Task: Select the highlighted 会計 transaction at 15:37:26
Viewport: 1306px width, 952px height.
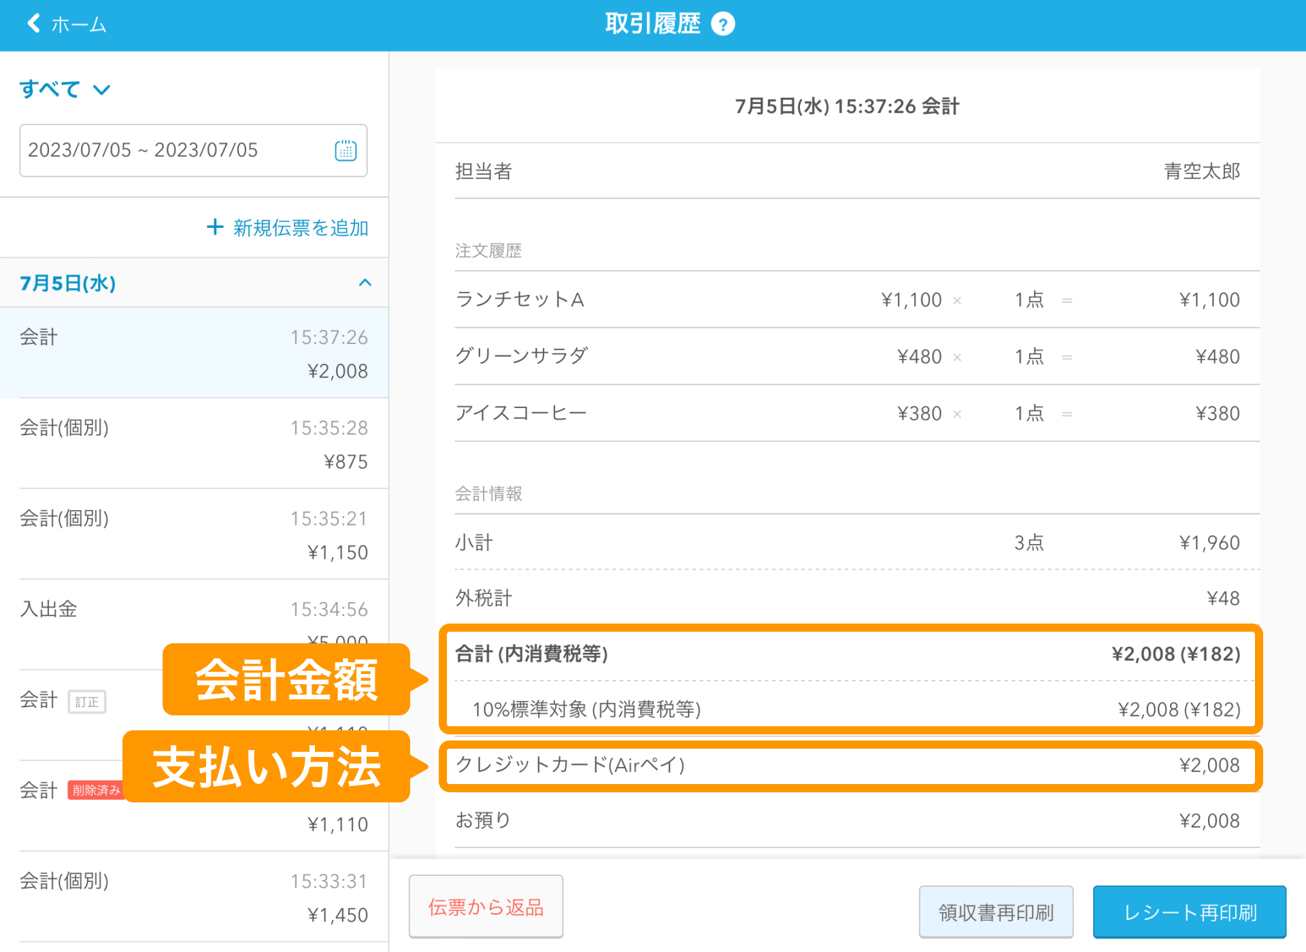Action: (x=194, y=353)
